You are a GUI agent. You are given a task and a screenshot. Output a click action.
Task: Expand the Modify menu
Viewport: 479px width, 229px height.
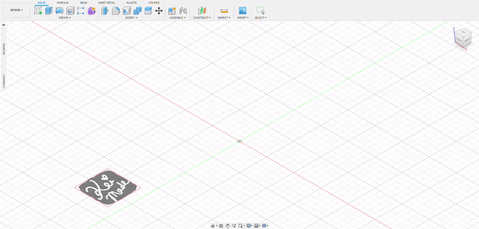(x=132, y=18)
